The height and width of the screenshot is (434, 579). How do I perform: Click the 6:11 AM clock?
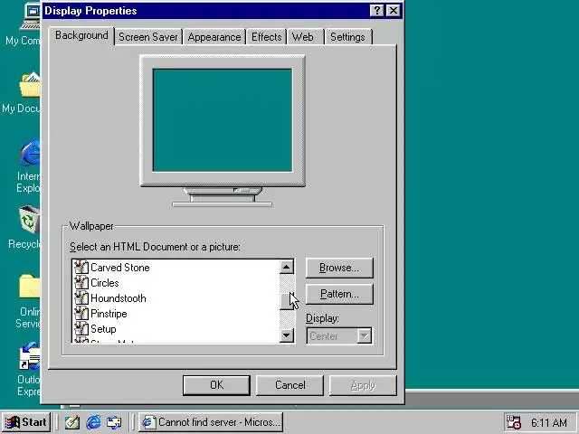(x=549, y=422)
